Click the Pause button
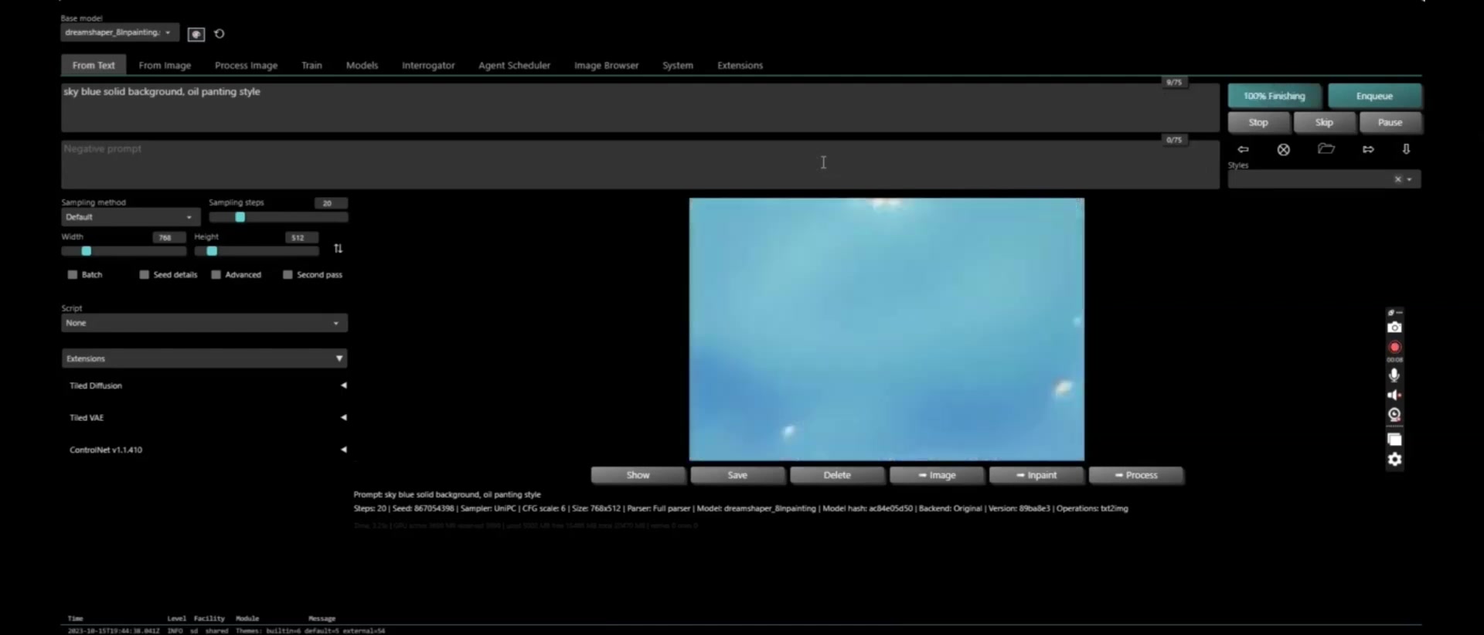 [x=1390, y=123]
